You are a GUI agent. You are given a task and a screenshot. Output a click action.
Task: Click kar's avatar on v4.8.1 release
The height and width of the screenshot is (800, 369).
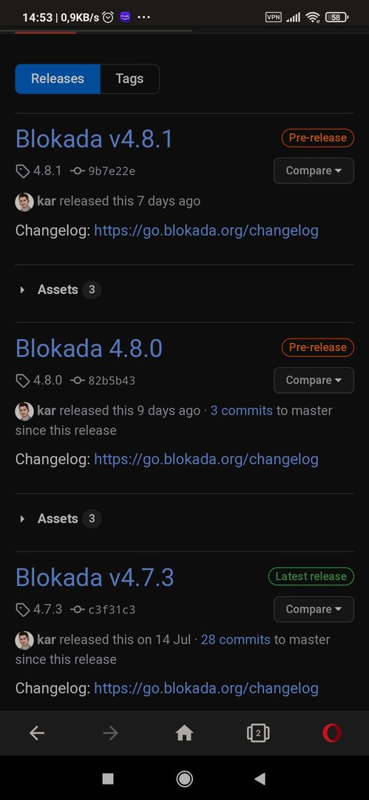[x=24, y=201]
